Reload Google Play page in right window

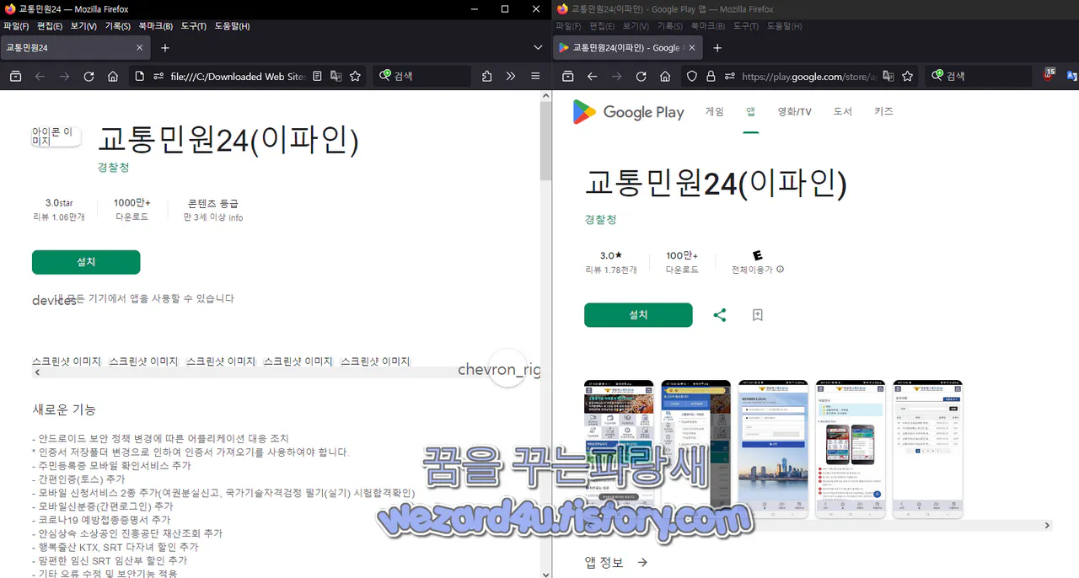point(641,76)
